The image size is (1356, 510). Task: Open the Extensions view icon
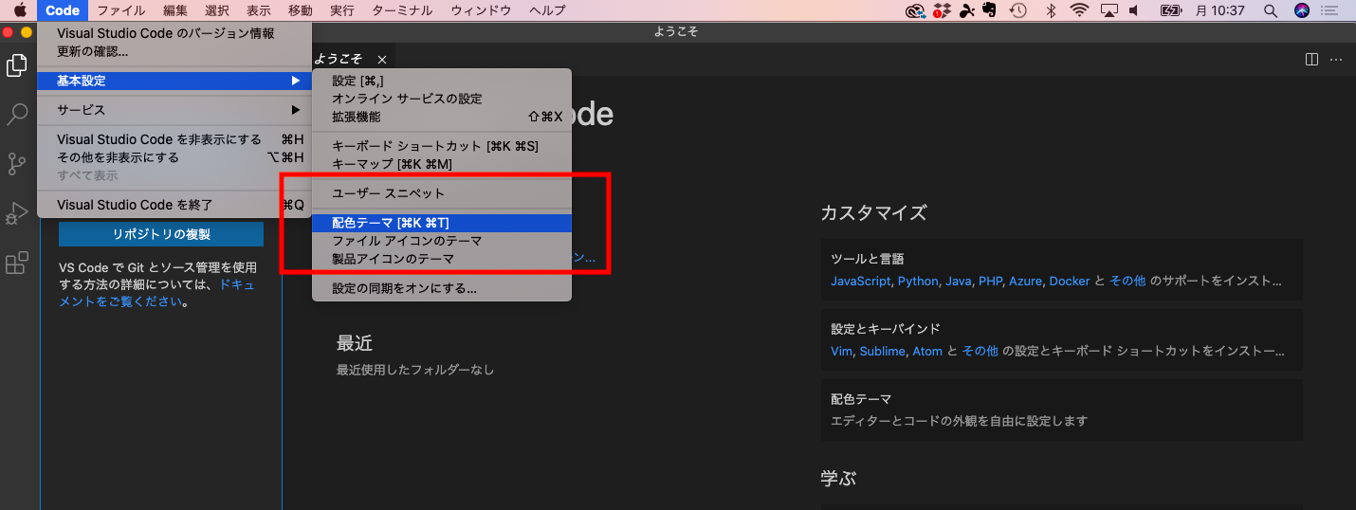click(17, 263)
